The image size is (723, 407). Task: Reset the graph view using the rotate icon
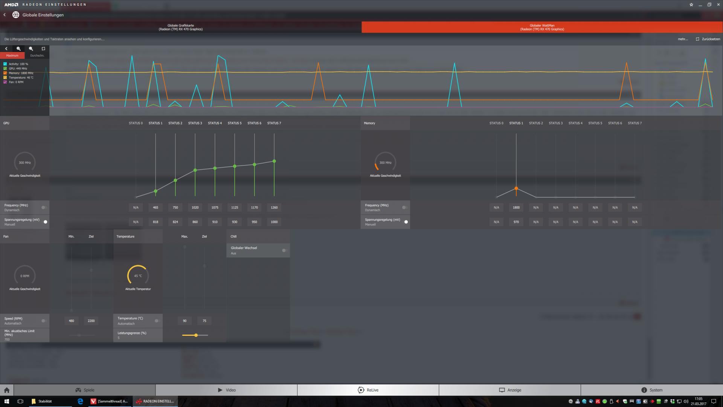(x=43, y=49)
